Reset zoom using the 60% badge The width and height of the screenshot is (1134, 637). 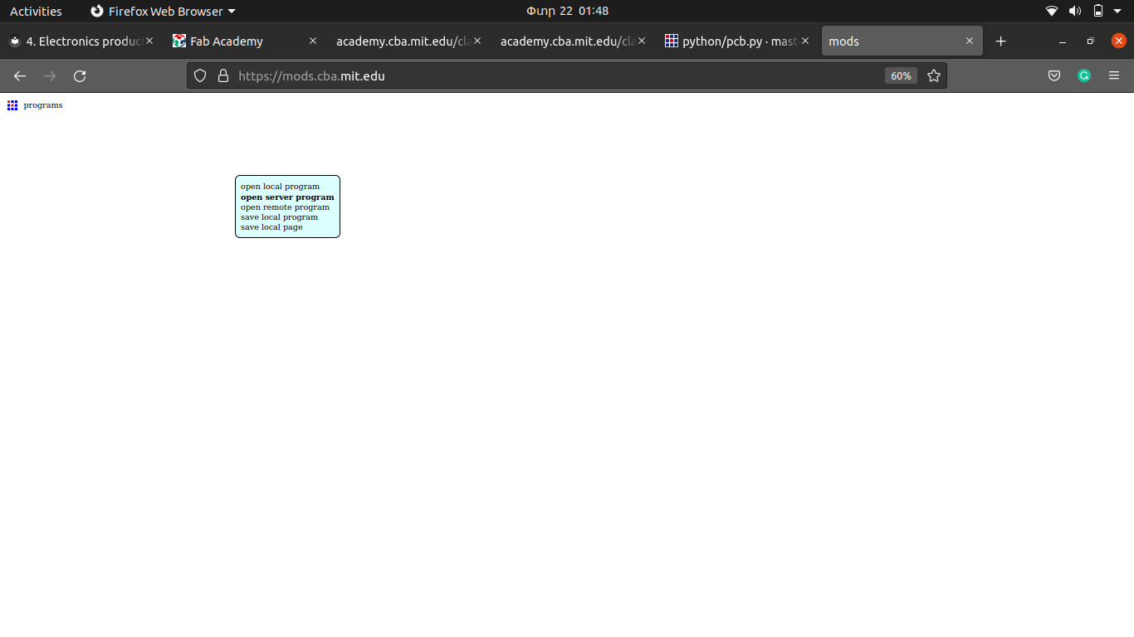click(x=901, y=76)
